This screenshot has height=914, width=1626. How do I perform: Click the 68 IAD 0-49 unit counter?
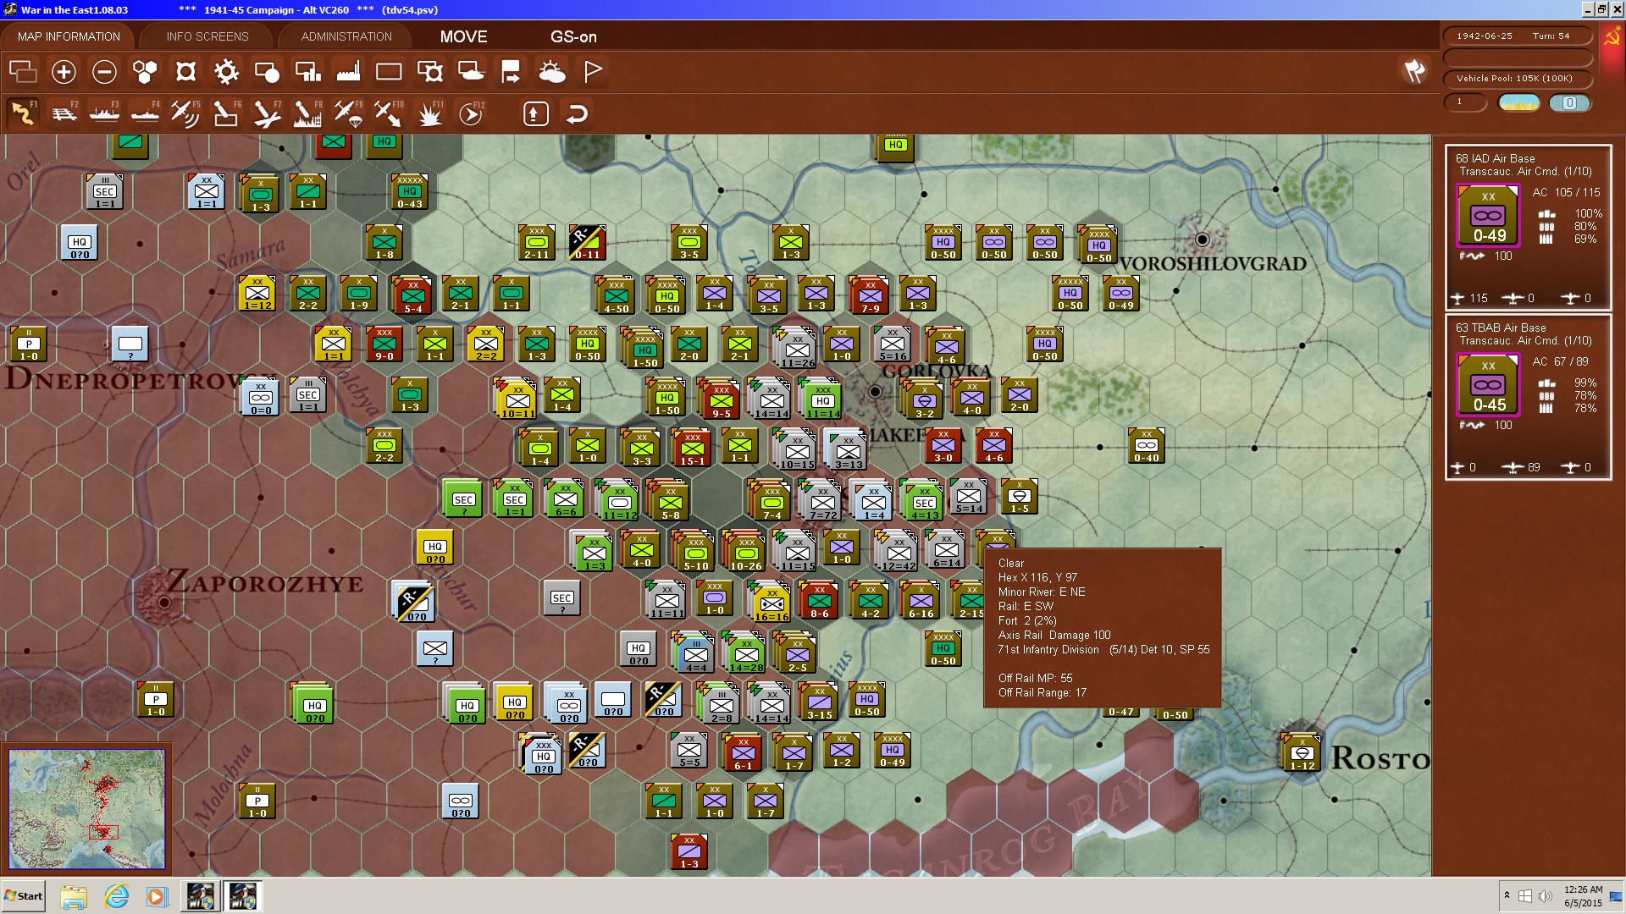(x=1488, y=216)
